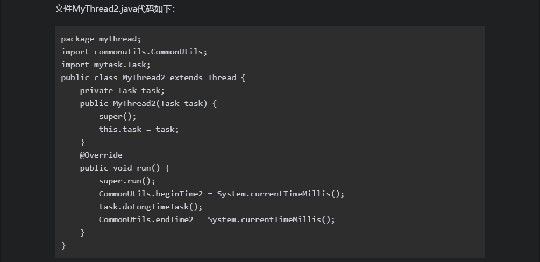Viewport: 540px width, 262px height.
Task: Click the 'import mytask.Task;' line
Action: point(106,65)
